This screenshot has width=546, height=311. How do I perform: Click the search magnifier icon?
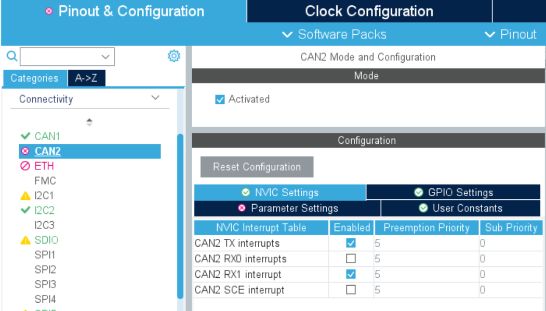11,56
